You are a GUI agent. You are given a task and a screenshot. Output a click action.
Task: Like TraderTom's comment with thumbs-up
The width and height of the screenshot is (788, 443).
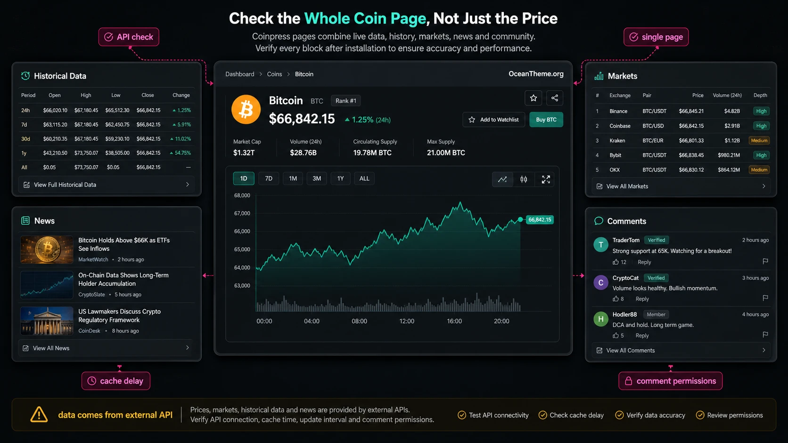(616, 262)
